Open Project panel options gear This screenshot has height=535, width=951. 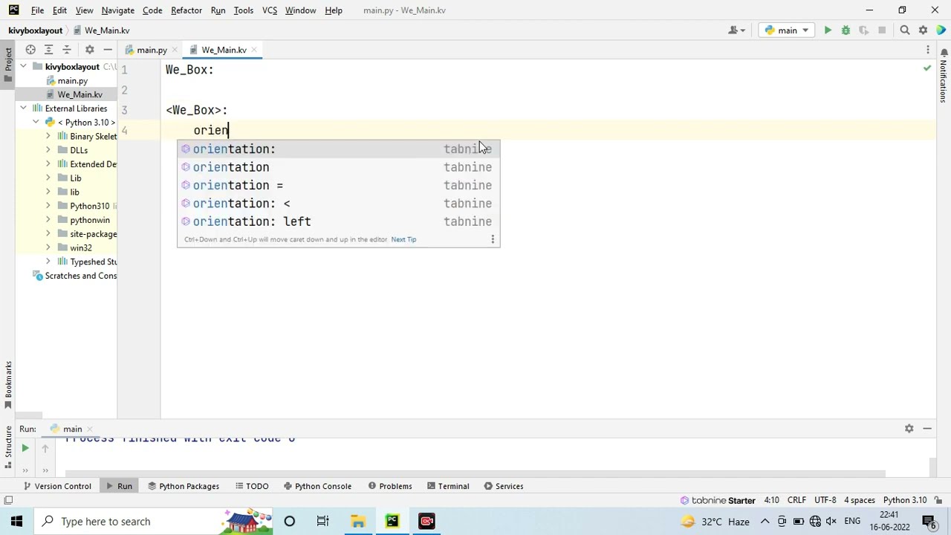(89, 50)
